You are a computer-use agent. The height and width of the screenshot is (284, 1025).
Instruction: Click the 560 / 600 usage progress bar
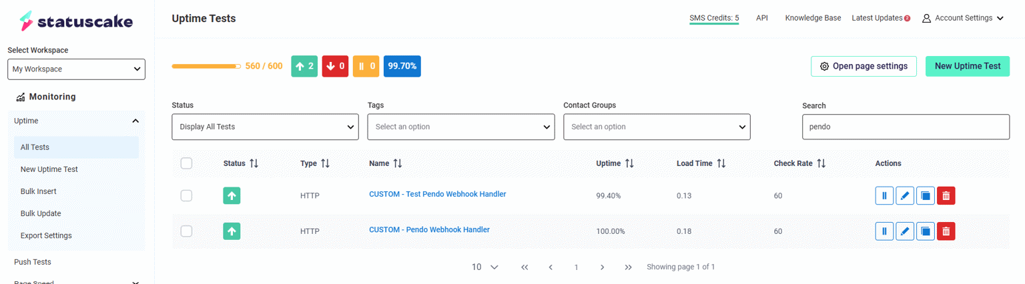[x=206, y=67]
